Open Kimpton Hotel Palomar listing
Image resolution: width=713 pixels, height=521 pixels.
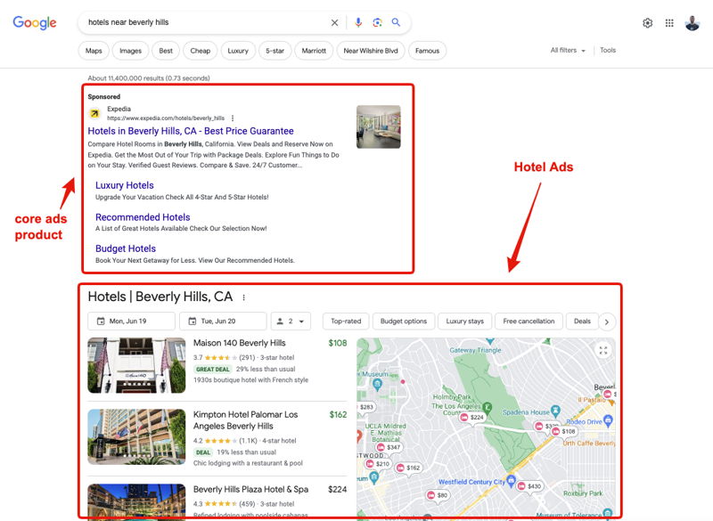pos(246,420)
